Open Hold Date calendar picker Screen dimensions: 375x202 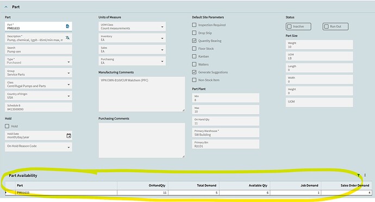pos(68,135)
